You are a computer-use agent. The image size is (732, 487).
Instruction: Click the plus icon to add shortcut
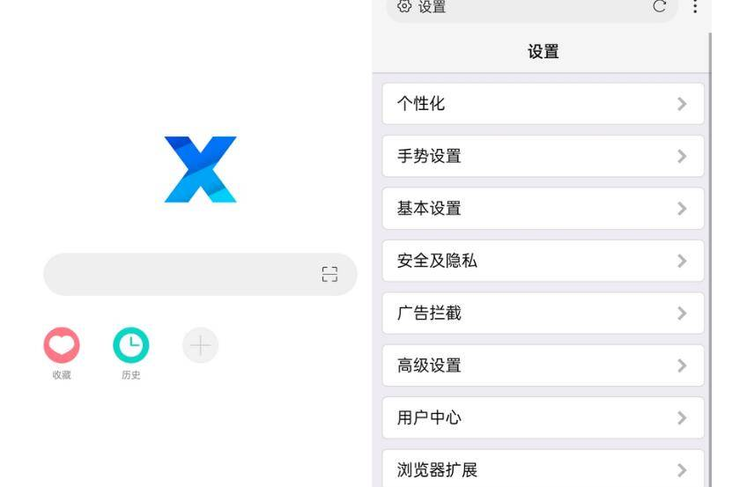(200, 346)
